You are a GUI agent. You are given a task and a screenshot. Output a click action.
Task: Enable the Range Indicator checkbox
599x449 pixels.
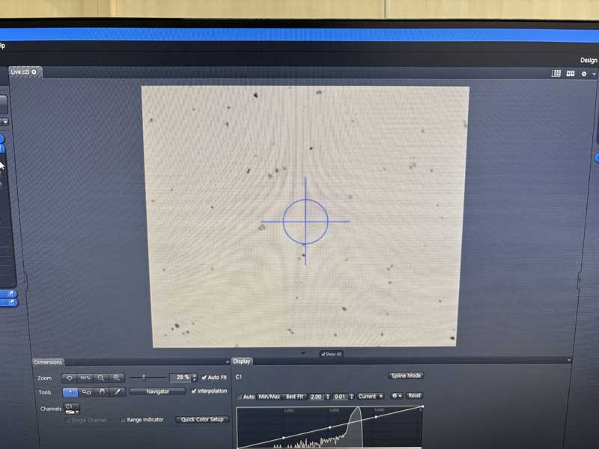pos(124,420)
